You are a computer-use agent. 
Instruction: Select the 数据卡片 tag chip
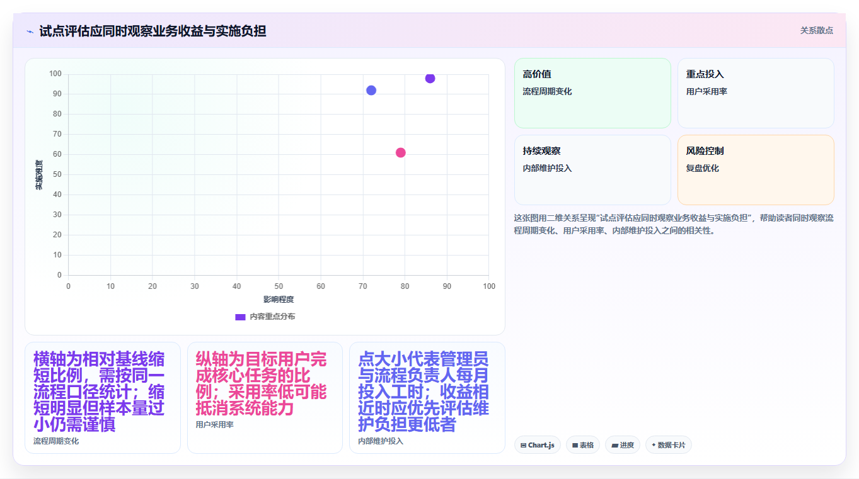(669, 445)
